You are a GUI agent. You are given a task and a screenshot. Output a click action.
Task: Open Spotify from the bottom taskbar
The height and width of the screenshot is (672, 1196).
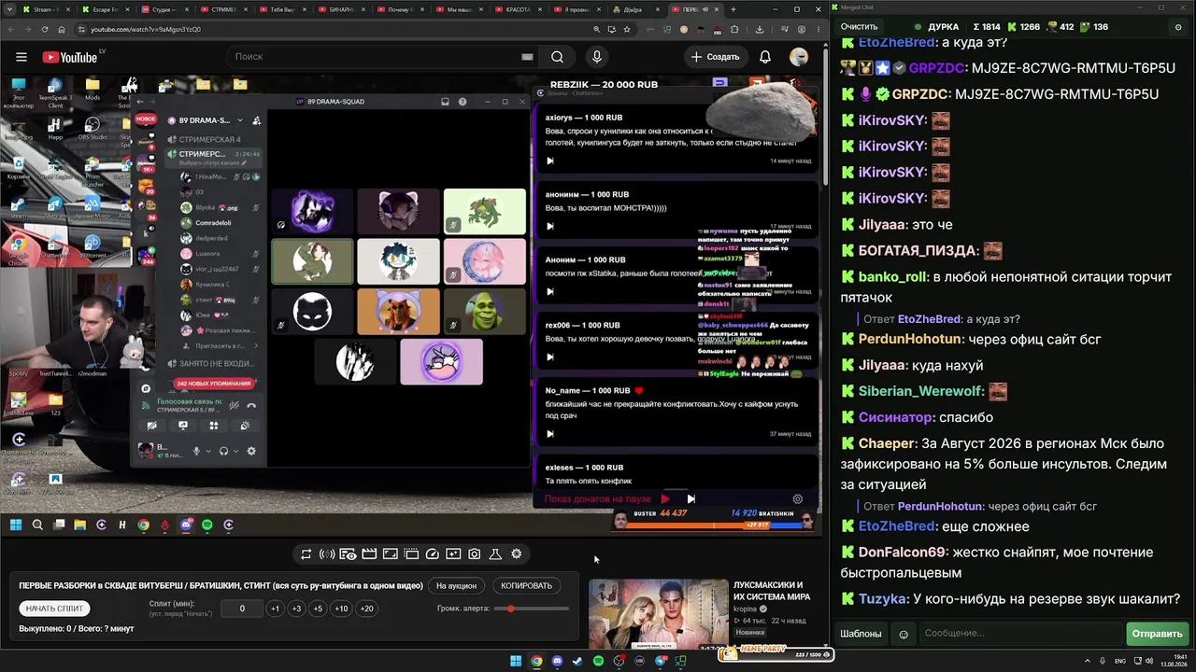(x=598, y=662)
